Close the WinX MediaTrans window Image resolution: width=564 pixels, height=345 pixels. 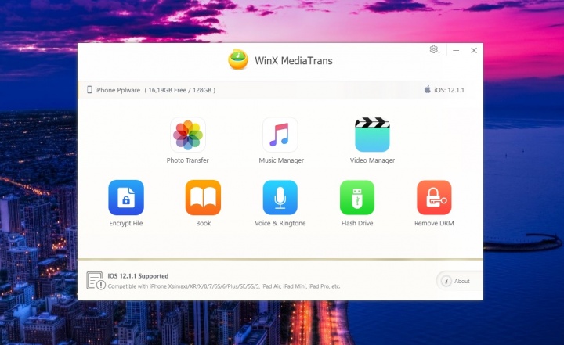[474, 50]
